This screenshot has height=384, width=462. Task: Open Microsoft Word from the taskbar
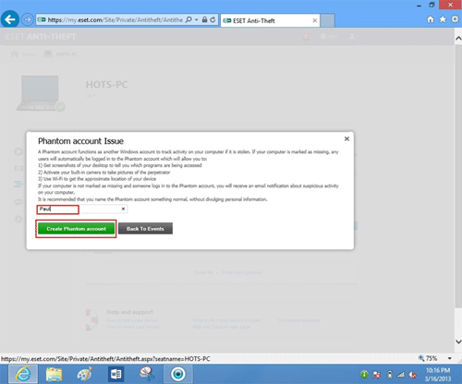[x=115, y=374]
